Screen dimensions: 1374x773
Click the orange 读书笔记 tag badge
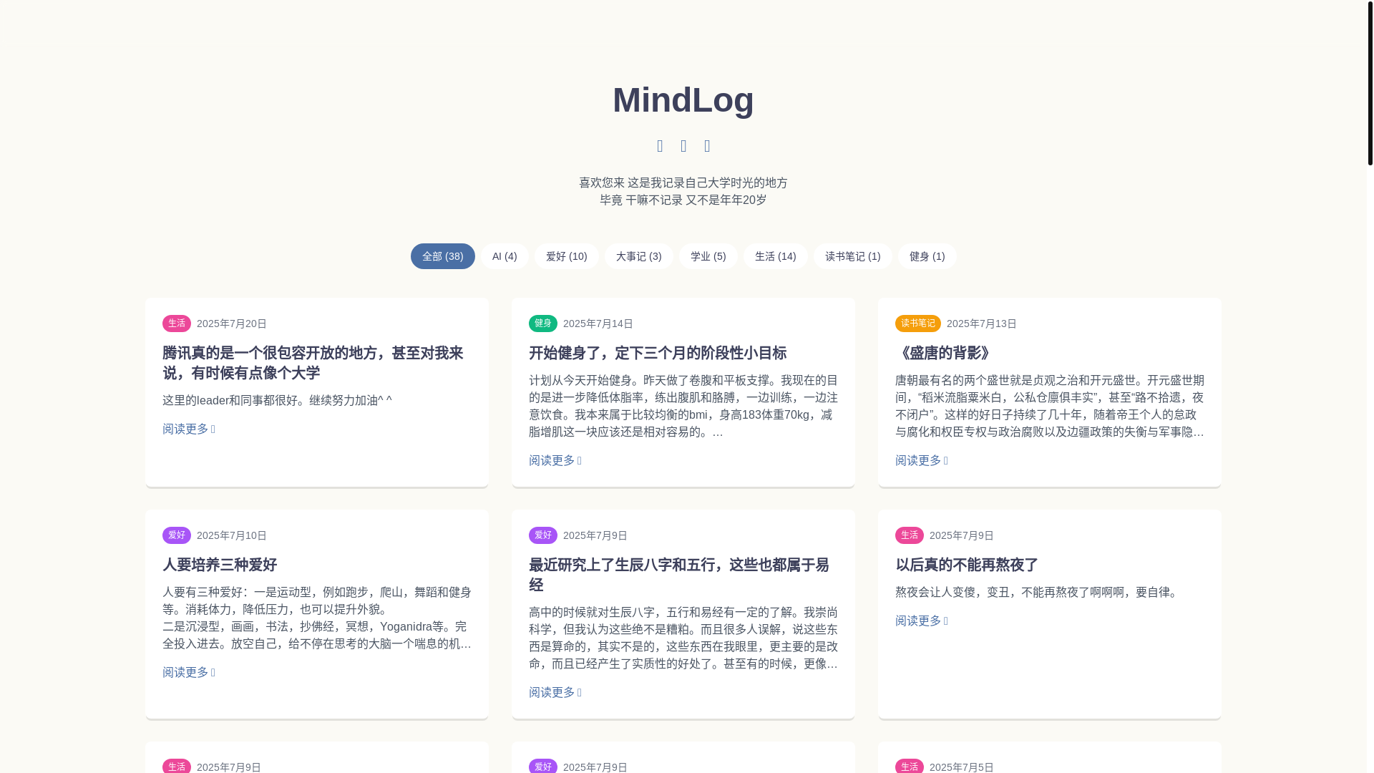point(918,324)
